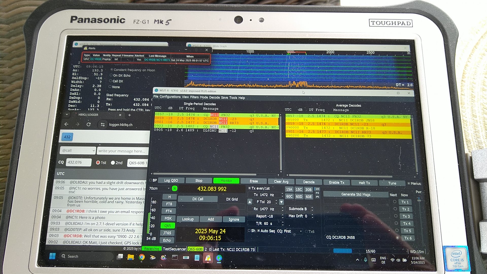487x274 pixels.
Task: Select the 1st period radio in logger
Action: (x=98, y=163)
